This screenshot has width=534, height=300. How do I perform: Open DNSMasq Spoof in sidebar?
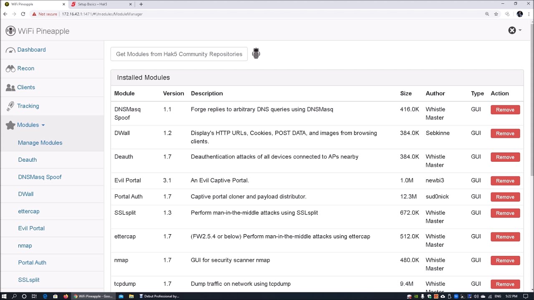pyautogui.click(x=40, y=177)
